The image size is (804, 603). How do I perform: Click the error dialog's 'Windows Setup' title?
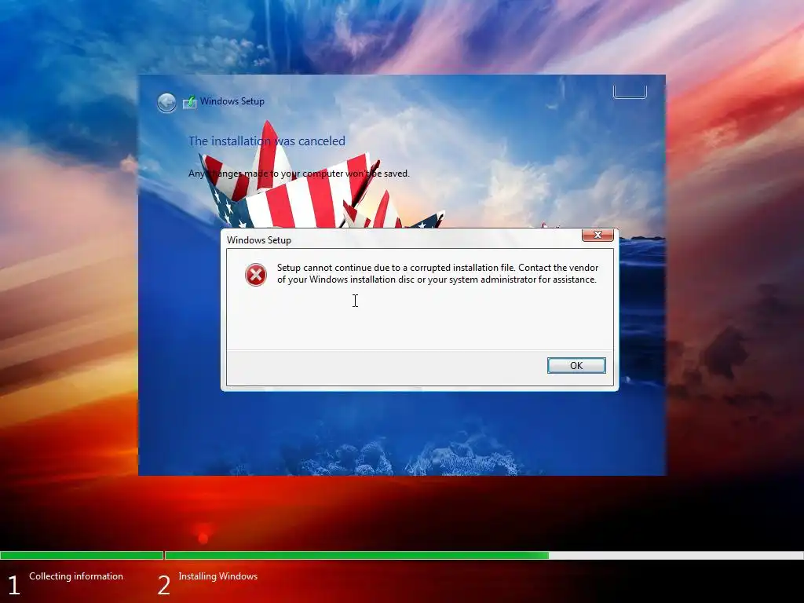(x=259, y=240)
